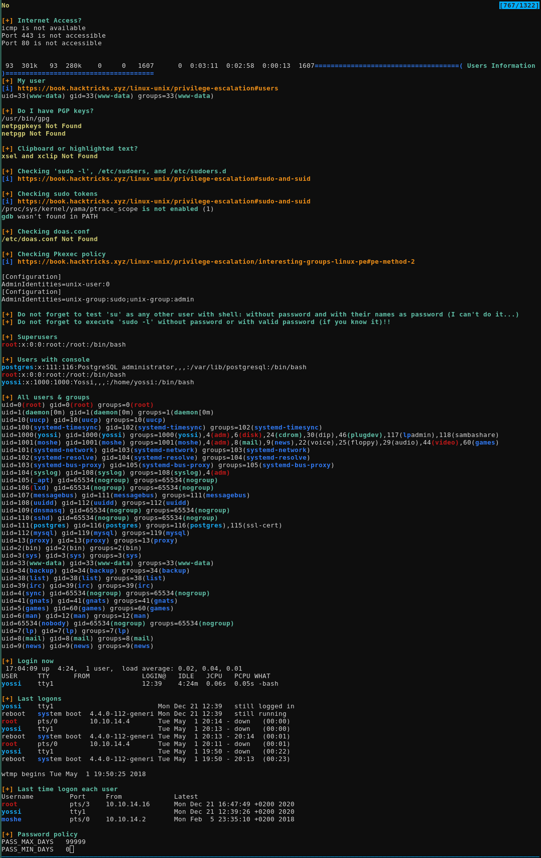The image size is (541, 858).
Task: Click the AdminIdentities=unix-user:0 line
Action: tap(56, 284)
